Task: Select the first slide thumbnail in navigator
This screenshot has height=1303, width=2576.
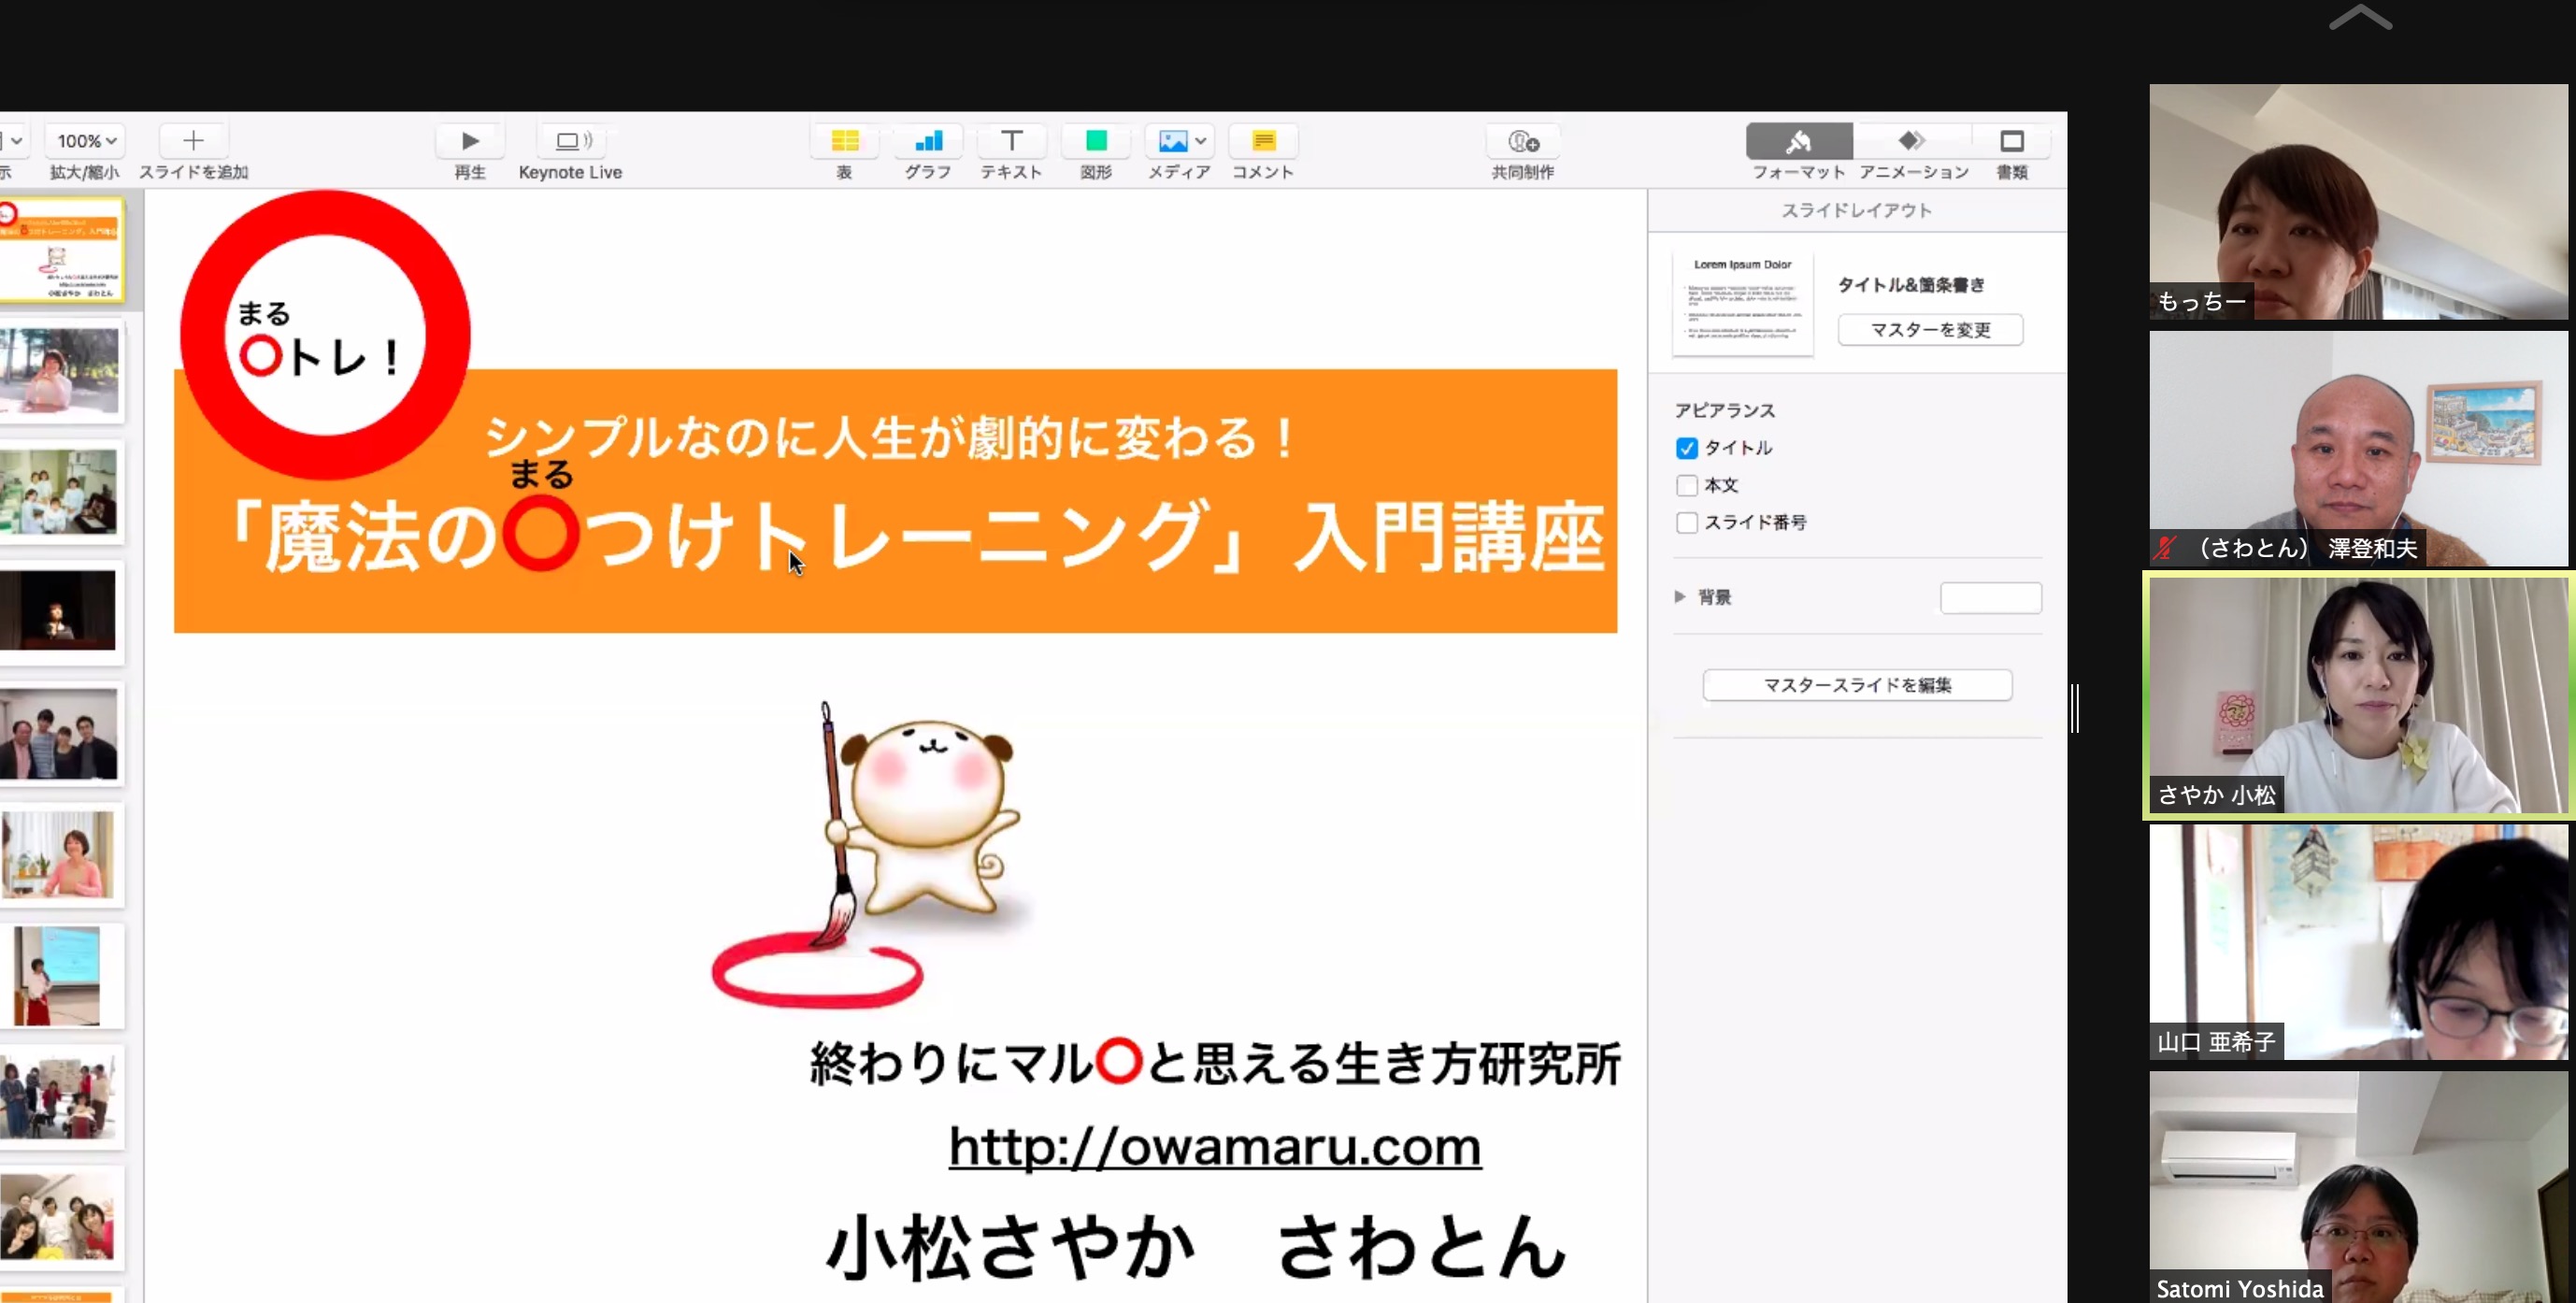Action: coord(60,250)
